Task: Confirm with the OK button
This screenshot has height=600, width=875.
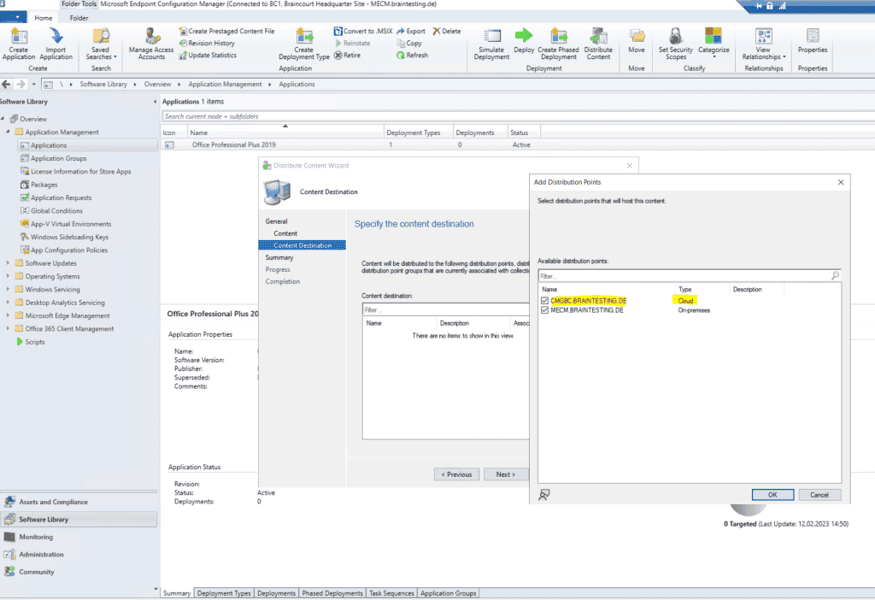Action: [x=771, y=494]
